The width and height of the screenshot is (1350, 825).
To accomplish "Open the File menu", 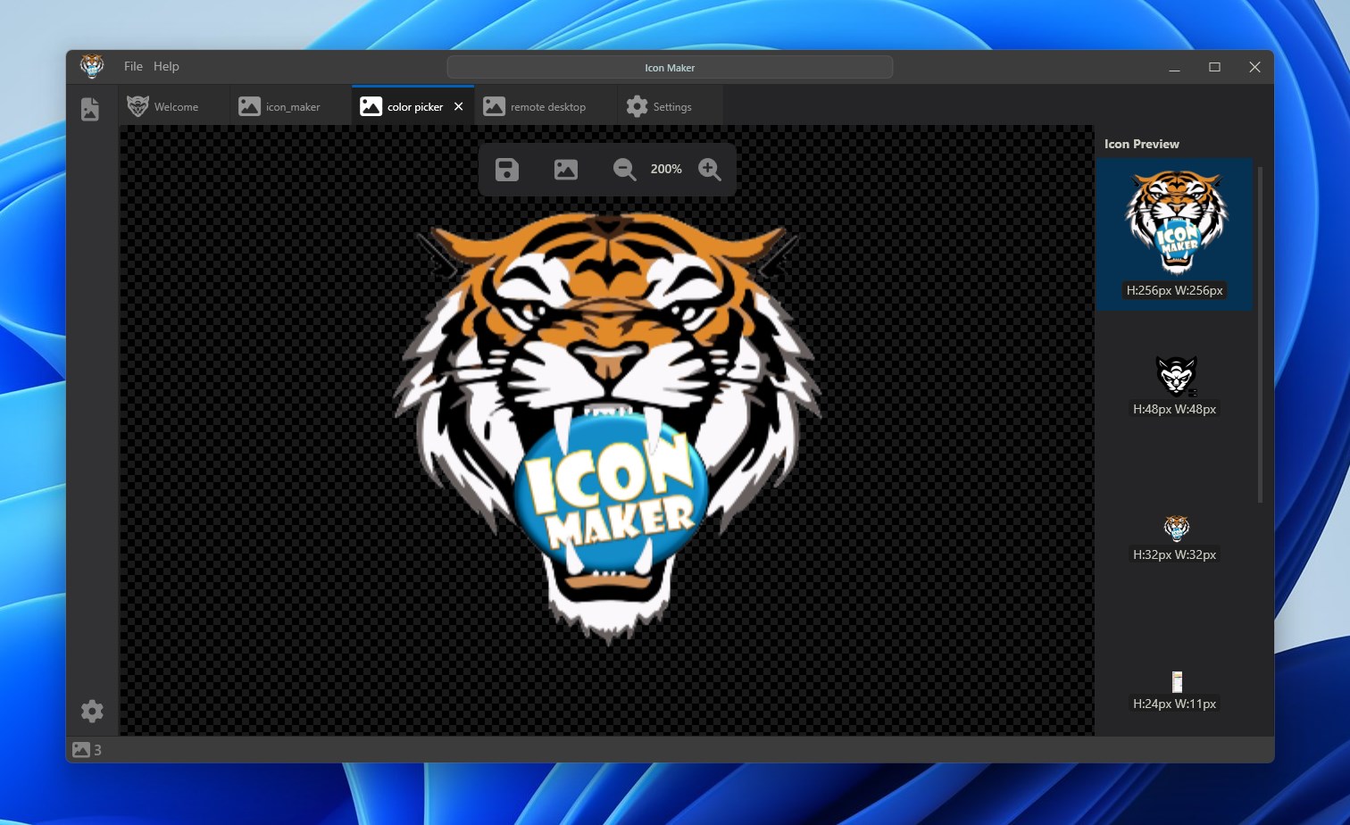I will tap(132, 66).
